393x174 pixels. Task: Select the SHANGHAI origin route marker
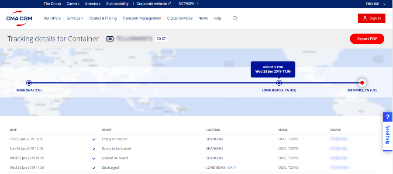[x=29, y=83]
